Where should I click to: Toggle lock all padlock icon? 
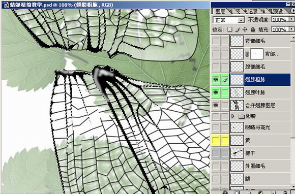253,29
